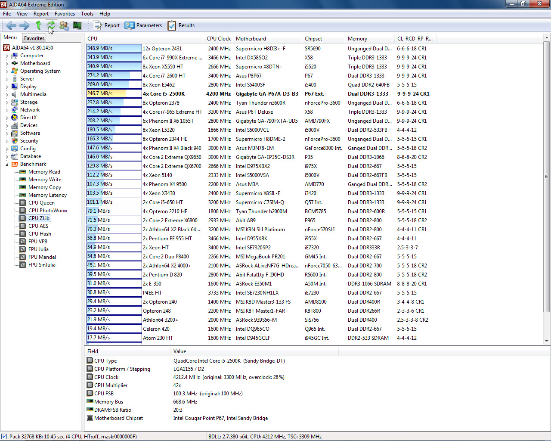The height and width of the screenshot is (441, 551).
Task: Open the Report menu
Action: point(41,14)
